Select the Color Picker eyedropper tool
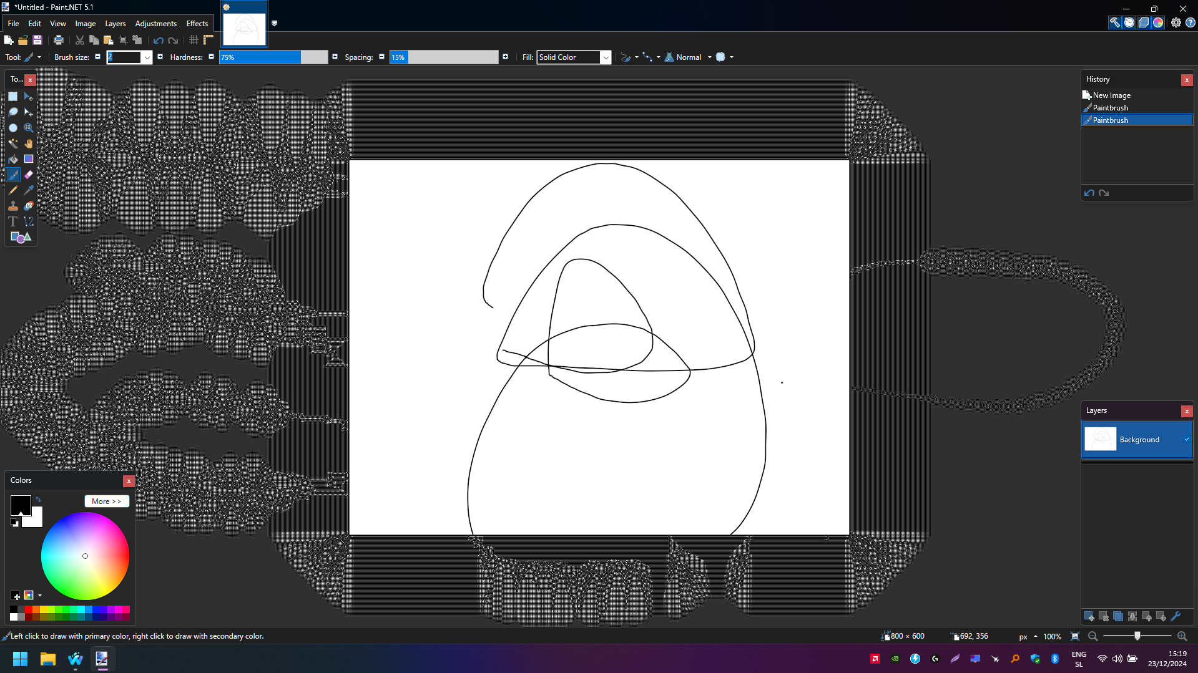 coord(29,190)
